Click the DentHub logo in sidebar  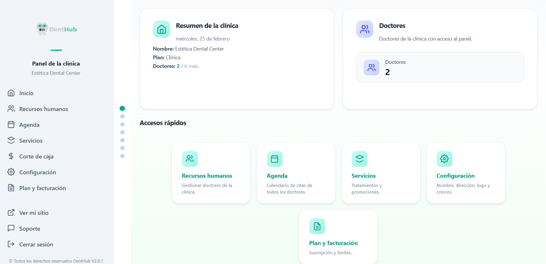pos(56,29)
